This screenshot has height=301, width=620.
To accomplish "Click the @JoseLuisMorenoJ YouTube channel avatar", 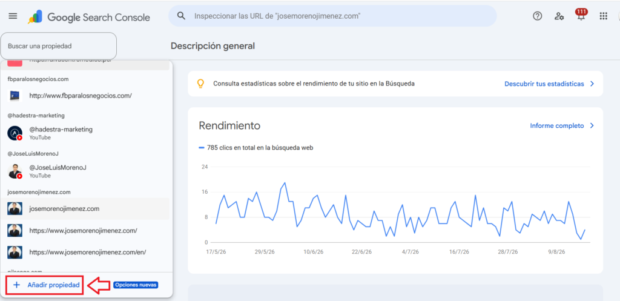I will coord(15,171).
